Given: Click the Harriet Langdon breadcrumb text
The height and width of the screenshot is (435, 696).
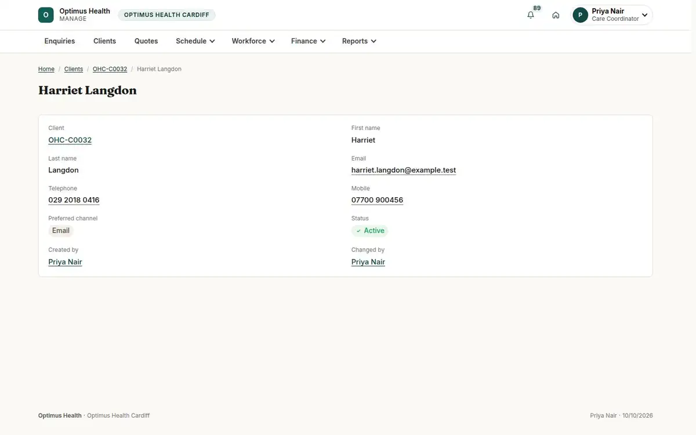Looking at the screenshot, I should 159,69.
